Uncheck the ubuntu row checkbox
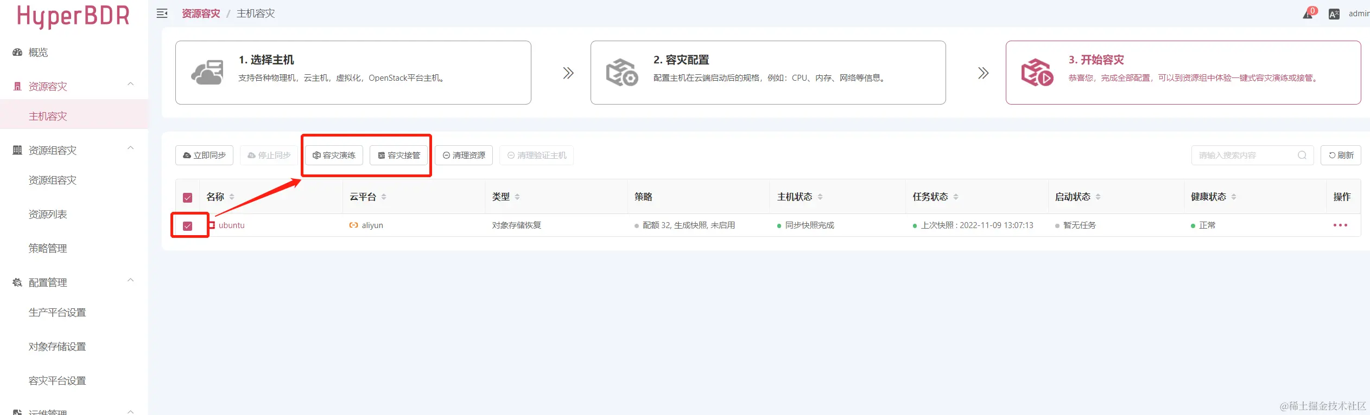 click(x=187, y=226)
